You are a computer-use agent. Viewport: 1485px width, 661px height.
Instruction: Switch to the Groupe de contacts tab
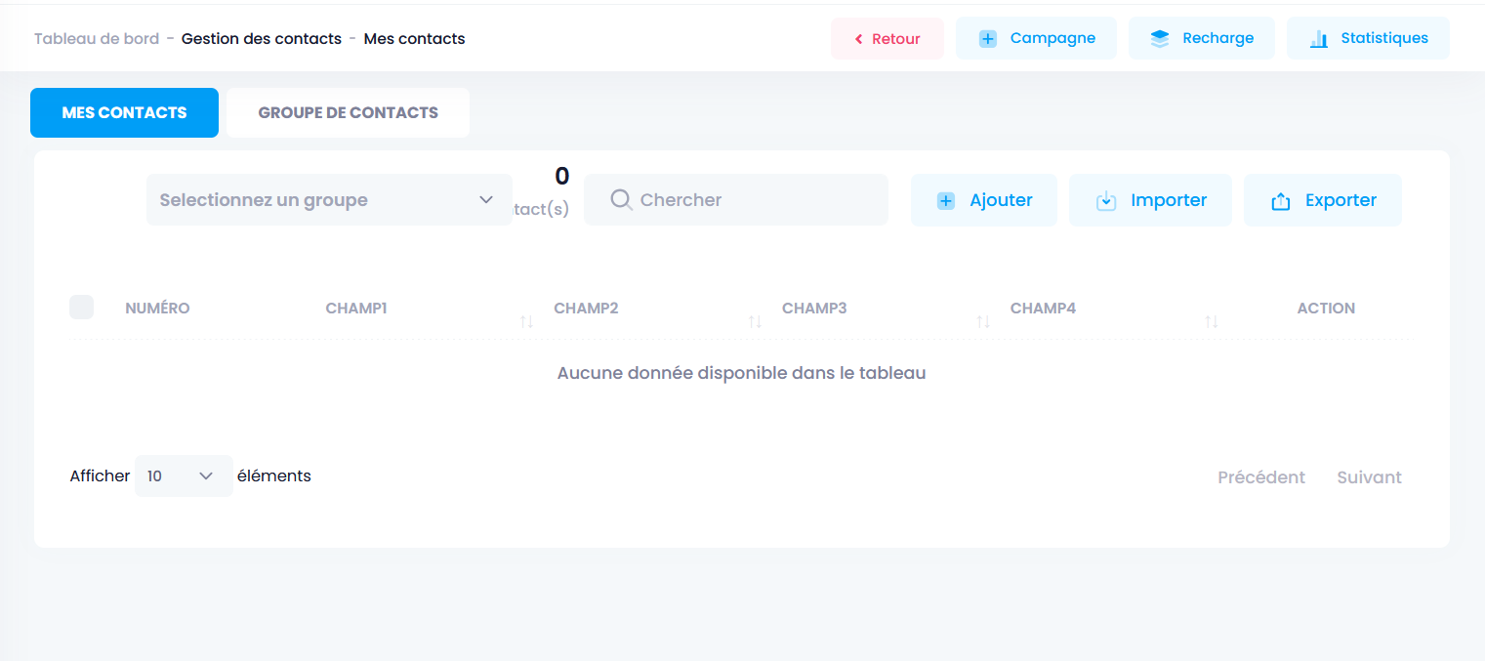coord(348,113)
